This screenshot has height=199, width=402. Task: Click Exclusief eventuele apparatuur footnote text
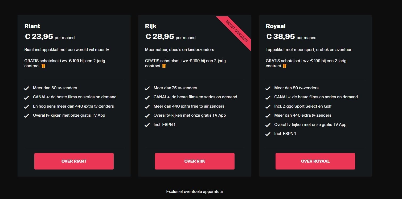coord(195,191)
